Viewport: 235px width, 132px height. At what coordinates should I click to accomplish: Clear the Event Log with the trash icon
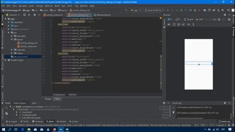173,112
